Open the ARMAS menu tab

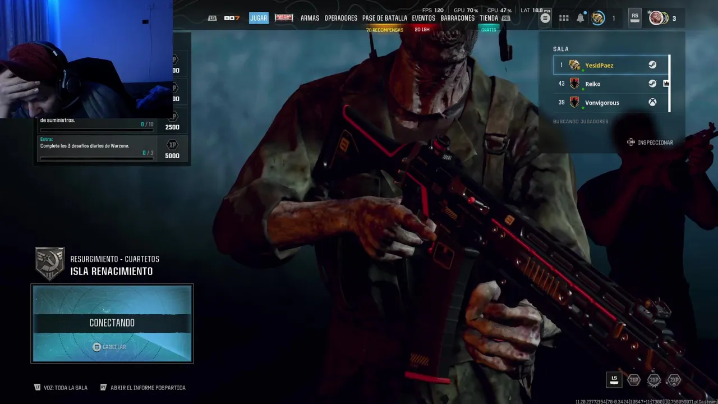[x=310, y=18]
